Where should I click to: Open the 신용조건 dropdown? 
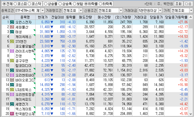click(121, 10)
